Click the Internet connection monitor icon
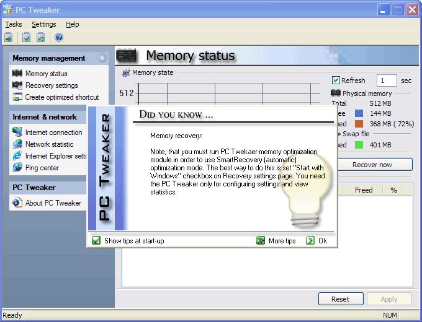The height and width of the screenshot is (322, 422). 17,132
